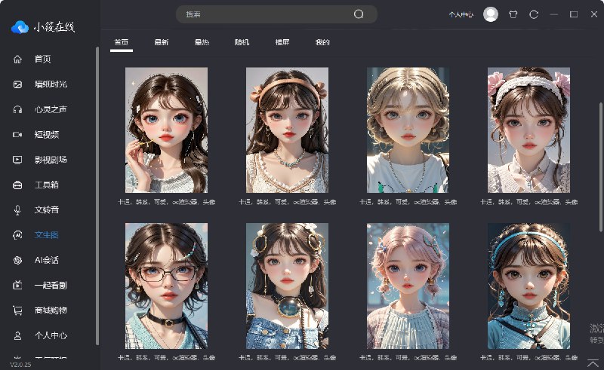
Task: Click the TV icon for 一起看剧
Action: (x=17, y=285)
